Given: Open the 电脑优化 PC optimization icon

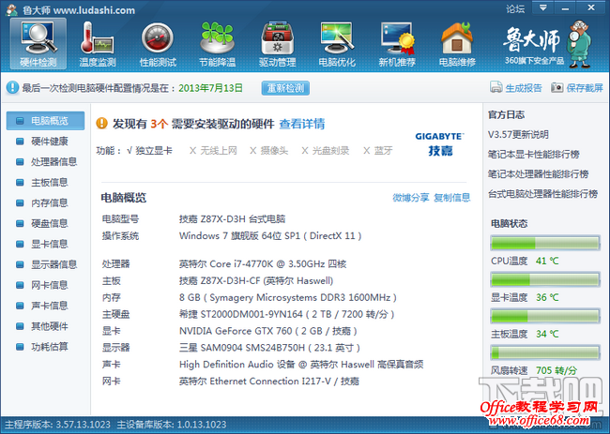Looking at the screenshot, I should point(337,44).
